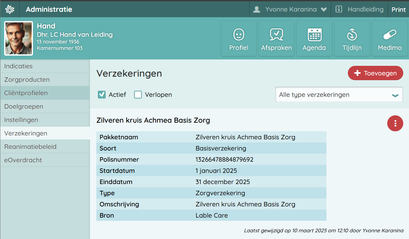
Task: Click the red Toevoegen button
Action: [375, 73]
